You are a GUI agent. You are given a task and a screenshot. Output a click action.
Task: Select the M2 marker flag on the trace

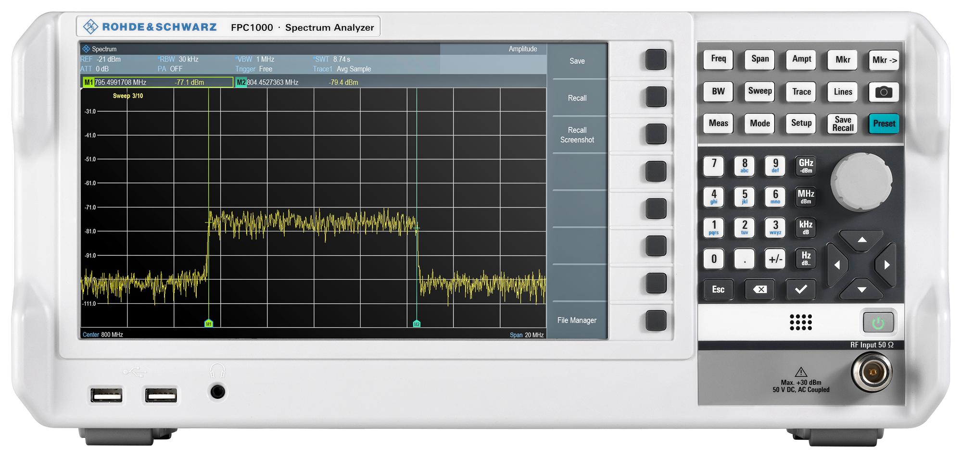417,324
